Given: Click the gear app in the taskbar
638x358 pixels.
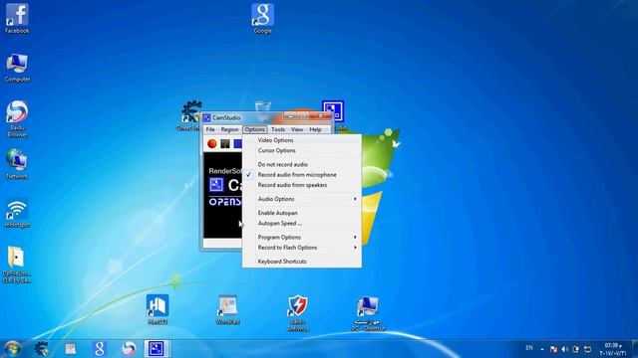Looking at the screenshot, I should click(x=41, y=349).
